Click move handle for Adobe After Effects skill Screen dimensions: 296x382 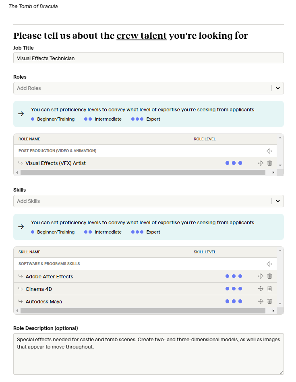pyautogui.click(x=261, y=276)
